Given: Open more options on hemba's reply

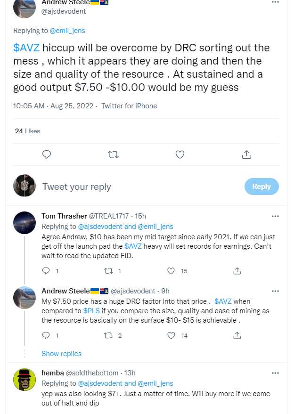Looking at the screenshot, I should click(x=275, y=373).
